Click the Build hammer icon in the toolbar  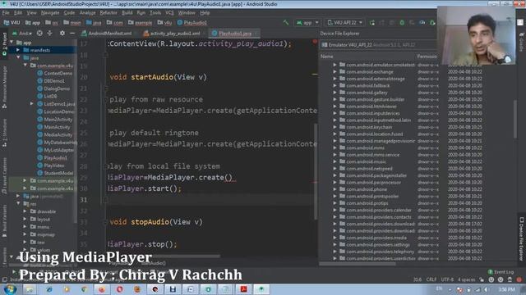[x=286, y=22]
